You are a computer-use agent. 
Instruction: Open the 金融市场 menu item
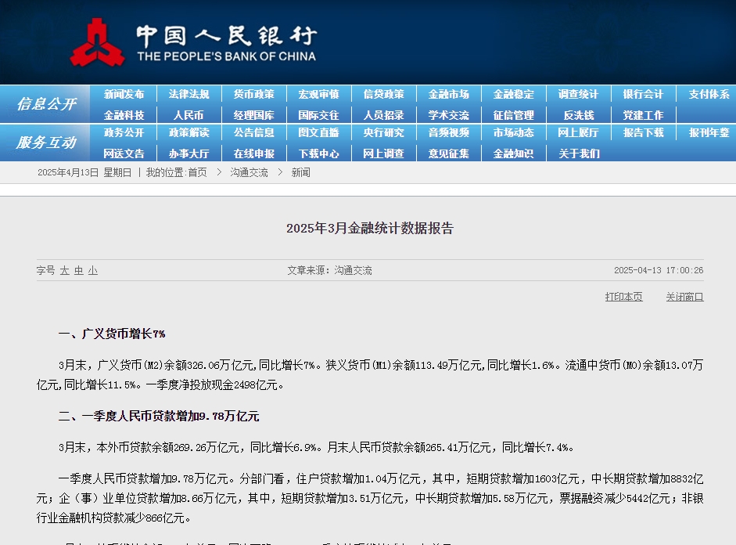point(448,94)
